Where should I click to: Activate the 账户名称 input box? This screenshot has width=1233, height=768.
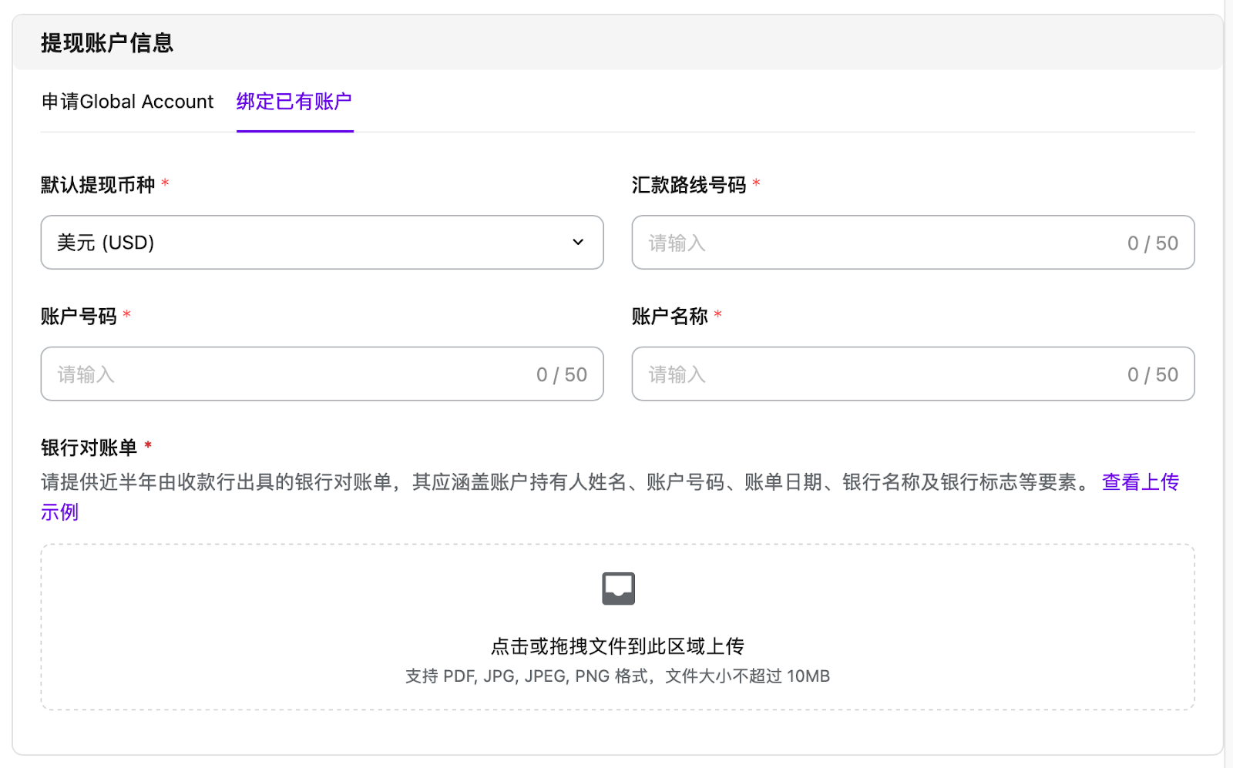point(879,374)
